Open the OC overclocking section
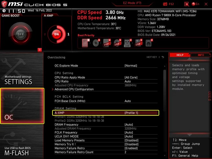This screenshot has height=159, width=212. click(22, 106)
